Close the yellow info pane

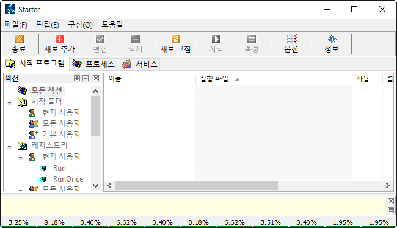pos(391,201)
